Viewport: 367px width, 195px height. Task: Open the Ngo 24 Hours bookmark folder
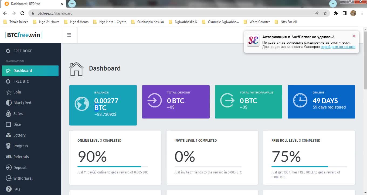pyautogui.click(x=46, y=22)
